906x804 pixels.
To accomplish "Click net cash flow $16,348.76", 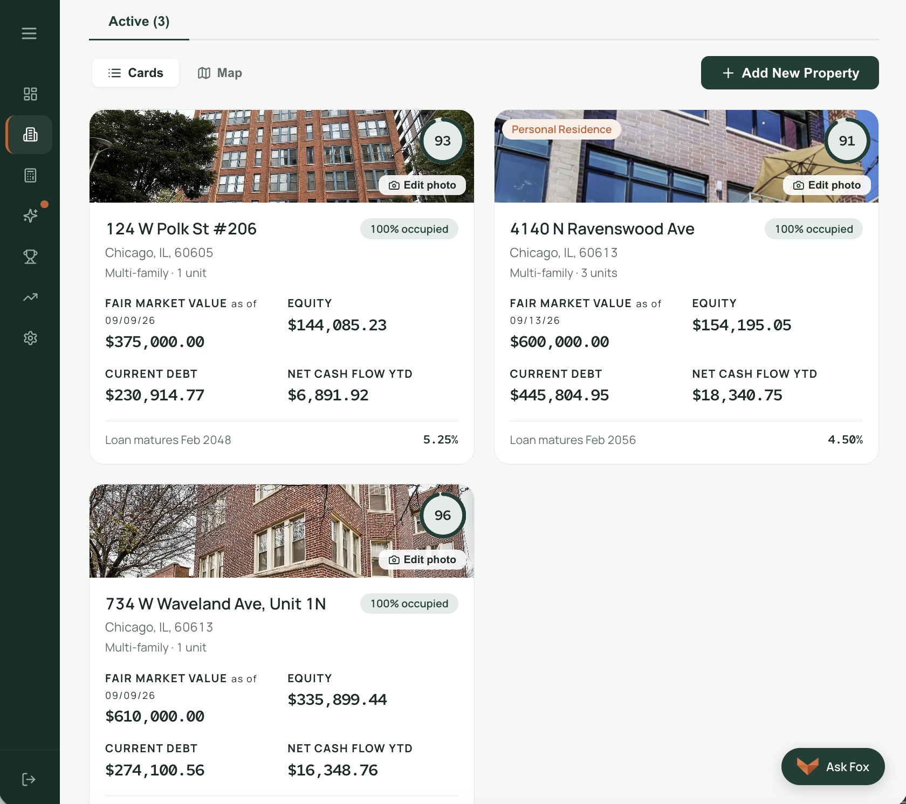I will [333, 770].
